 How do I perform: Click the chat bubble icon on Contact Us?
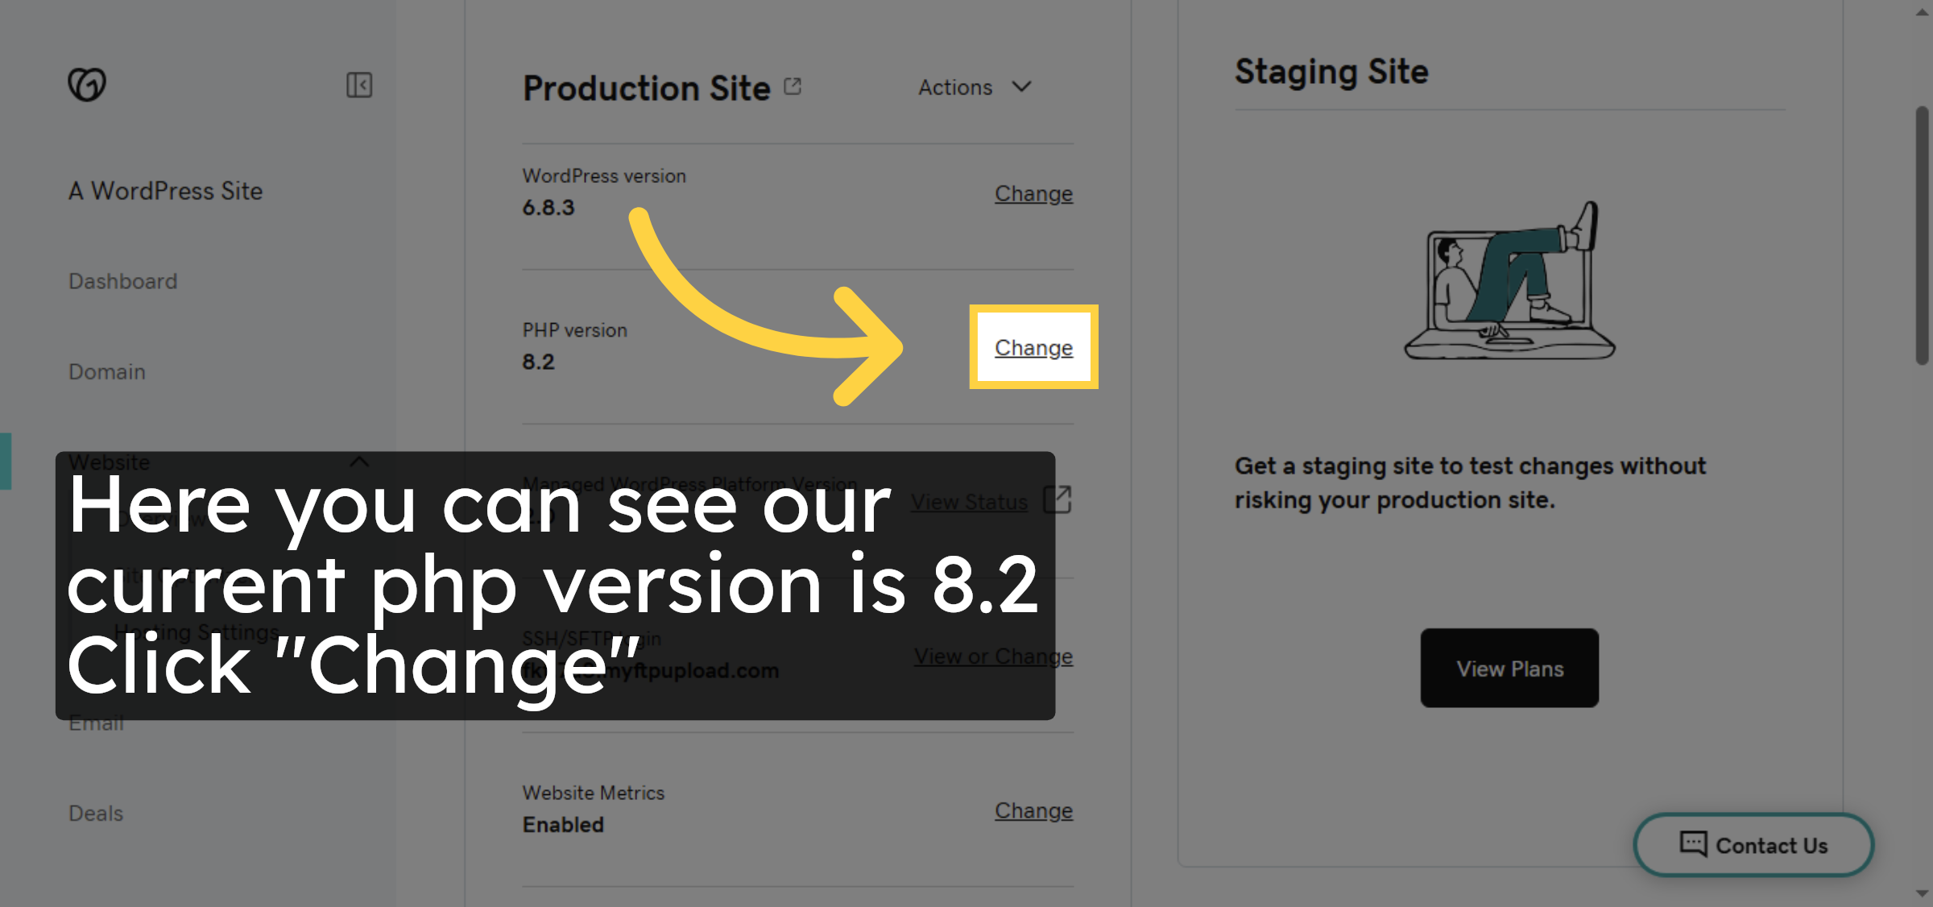(x=1692, y=845)
